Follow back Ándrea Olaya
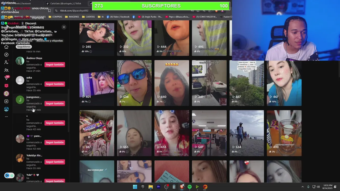 [55, 64]
